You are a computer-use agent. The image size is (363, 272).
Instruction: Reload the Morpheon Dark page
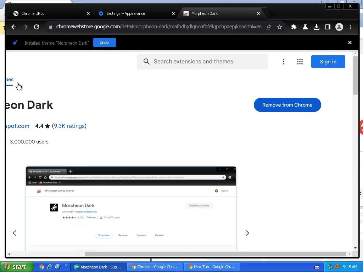pos(37,27)
